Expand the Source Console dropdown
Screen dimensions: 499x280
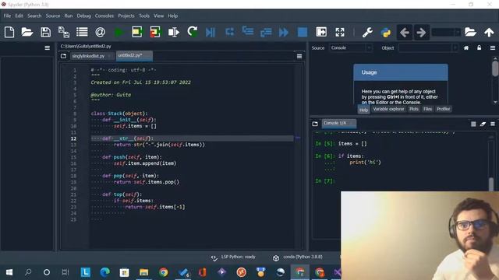click(x=369, y=48)
